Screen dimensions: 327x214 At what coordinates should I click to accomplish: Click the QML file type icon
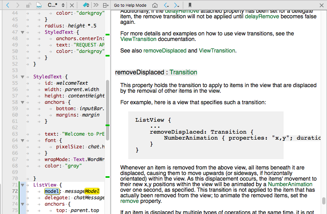[x=39, y=6]
